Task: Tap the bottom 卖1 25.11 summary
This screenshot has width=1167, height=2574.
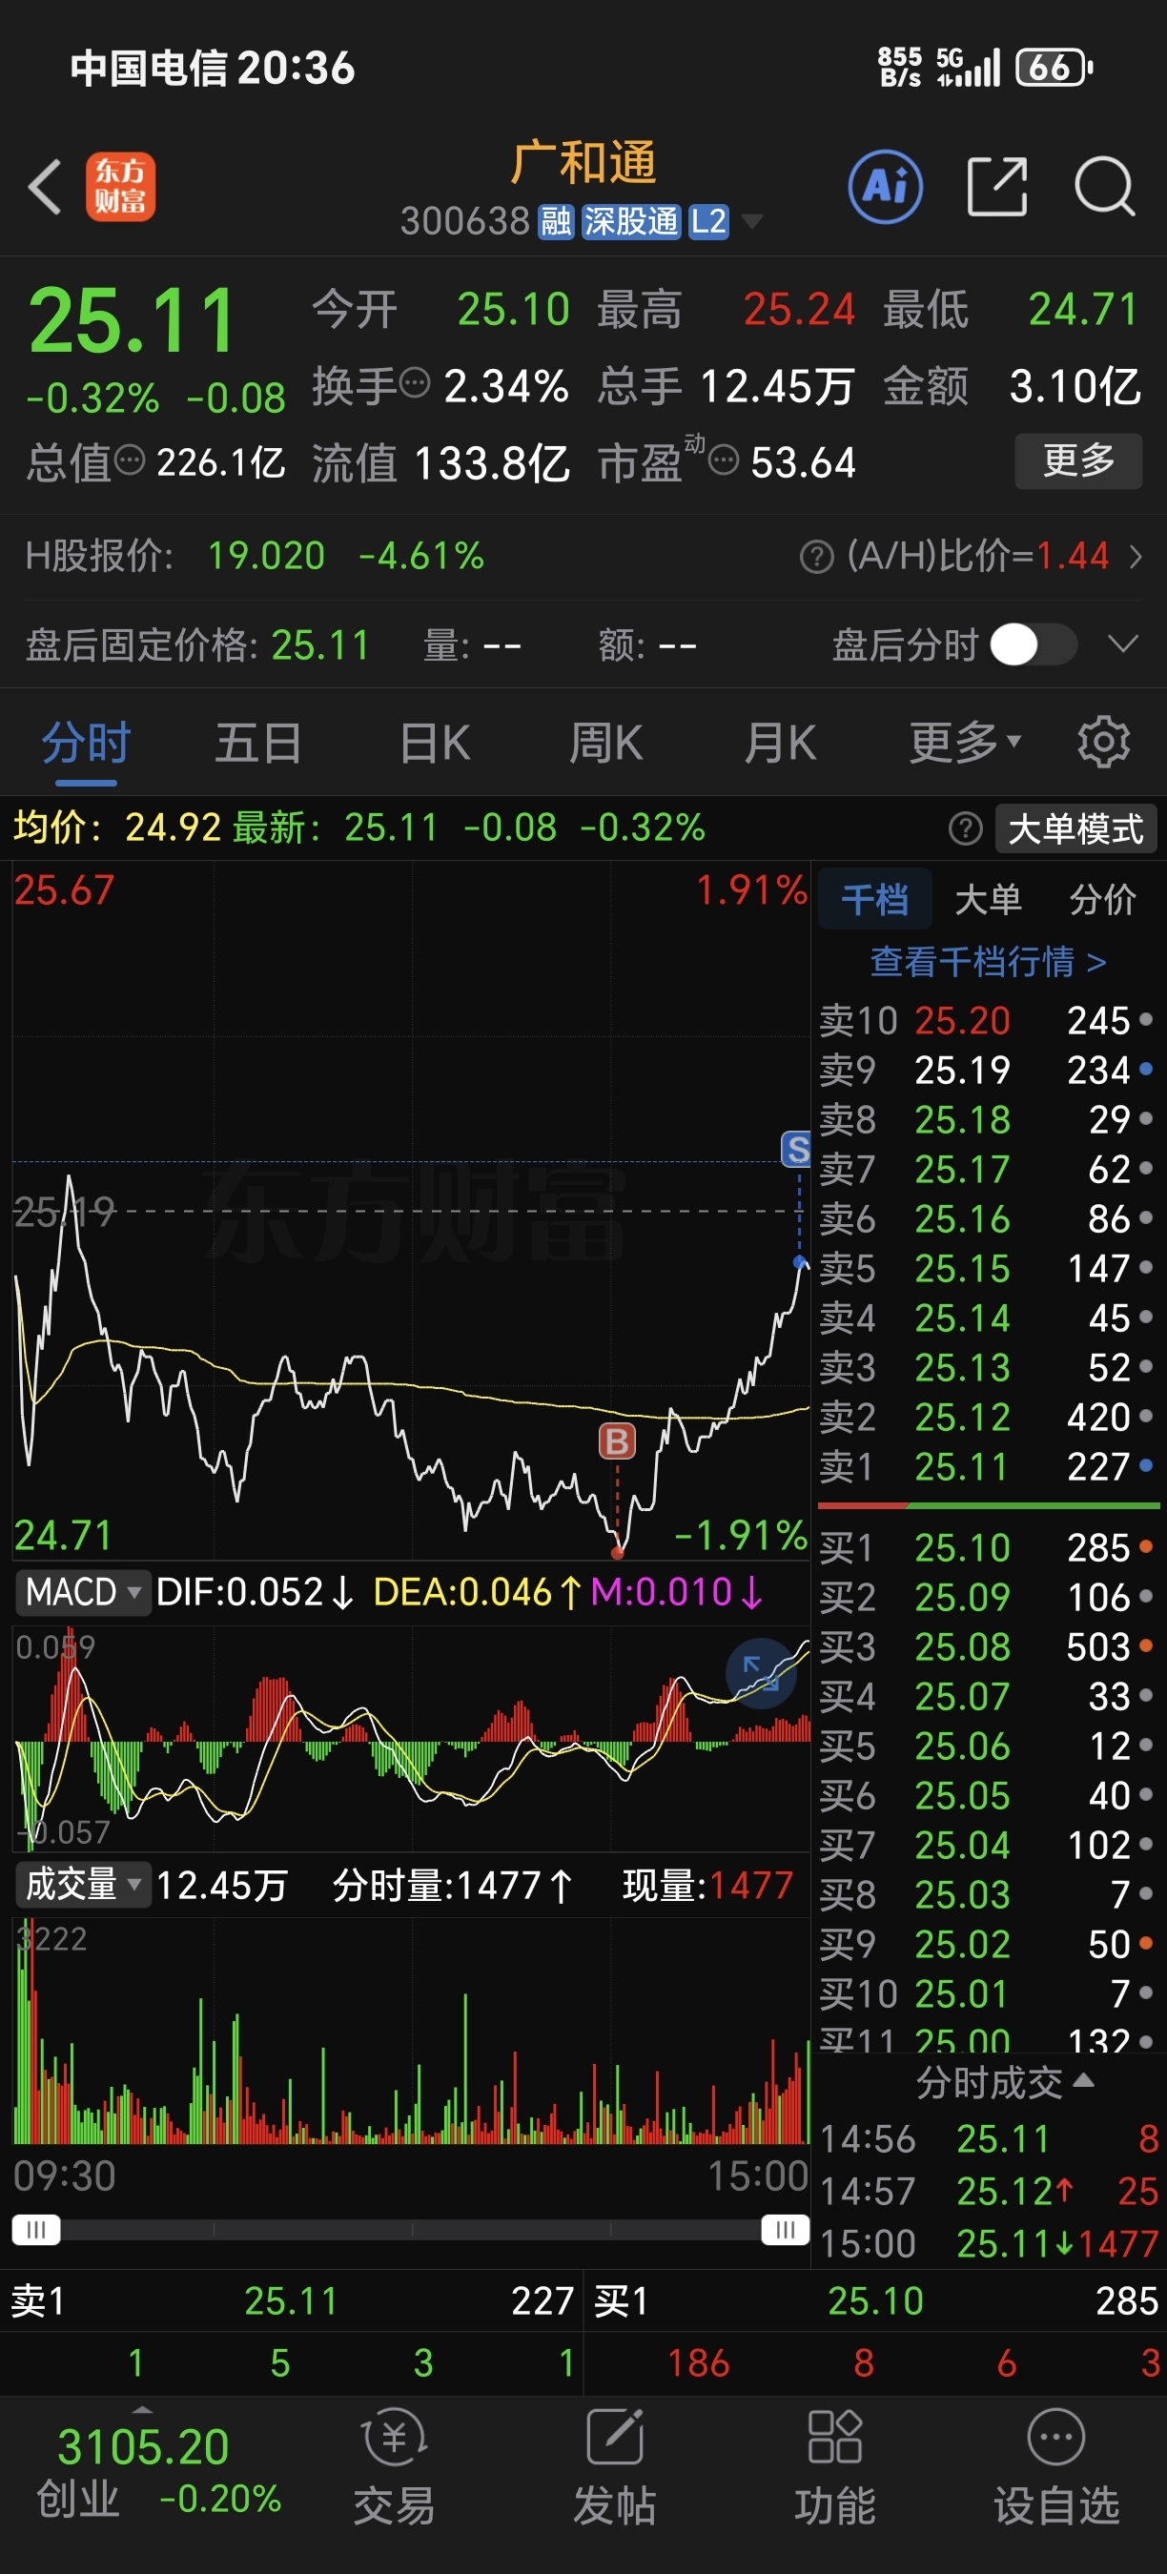Action: coord(292,2301)
